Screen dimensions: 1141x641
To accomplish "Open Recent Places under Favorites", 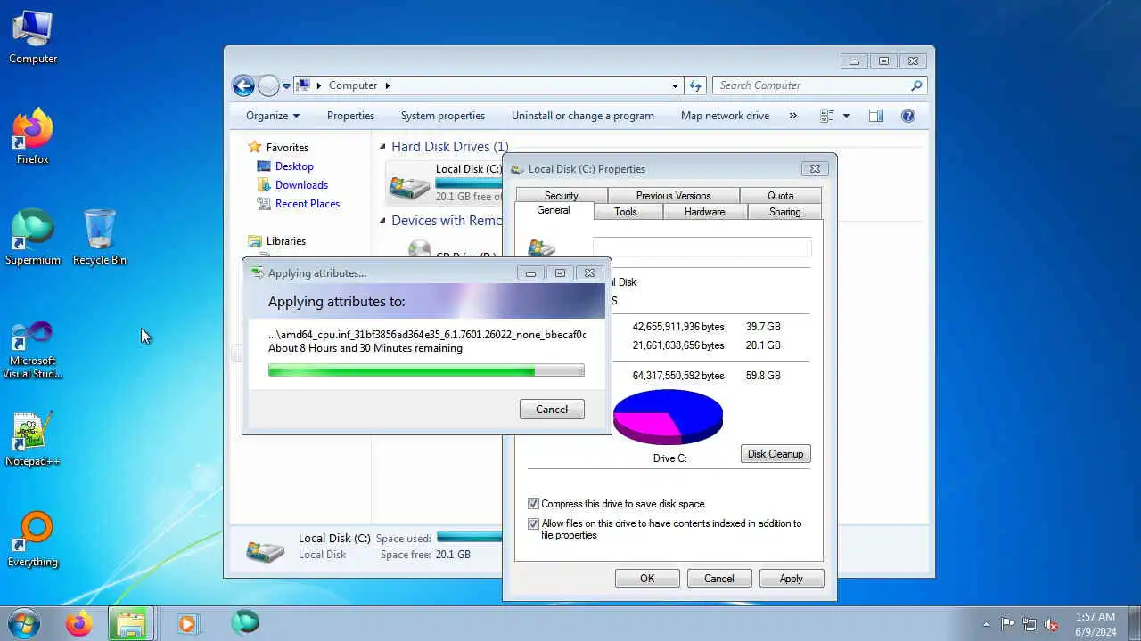I will coord(308,204).
